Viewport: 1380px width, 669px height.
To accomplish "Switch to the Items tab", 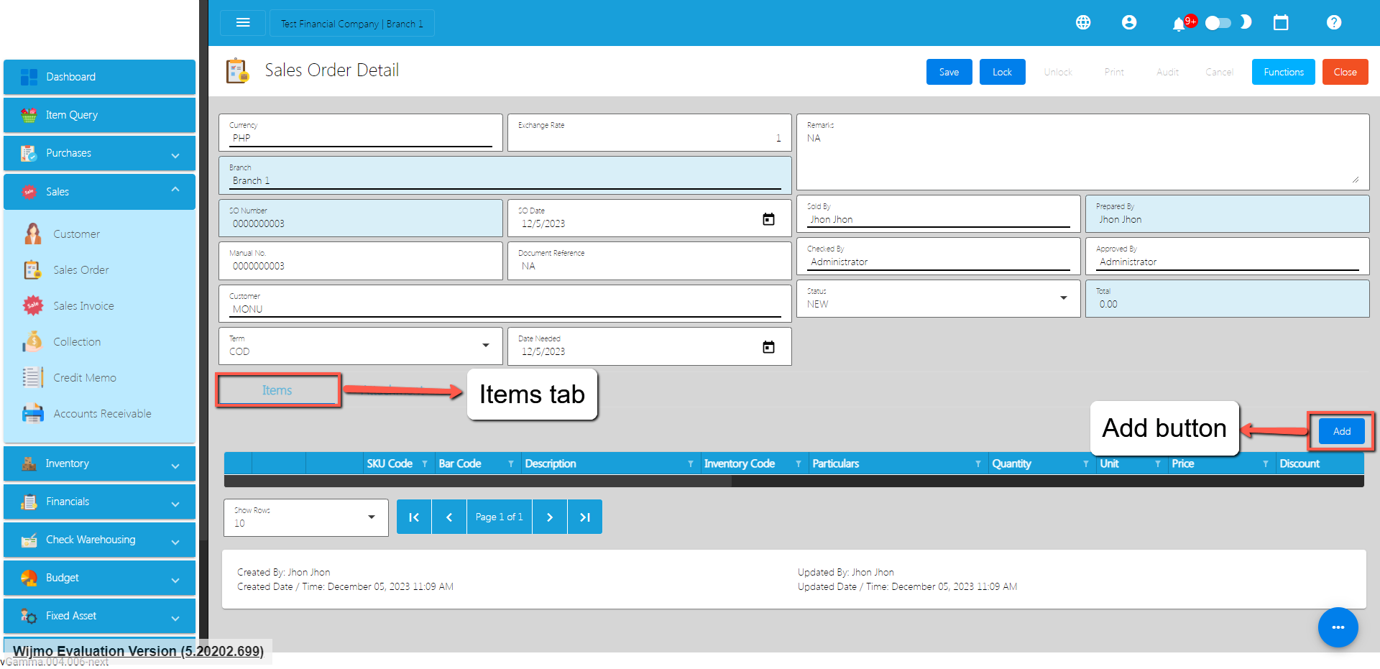I will (x=277, y=390).
